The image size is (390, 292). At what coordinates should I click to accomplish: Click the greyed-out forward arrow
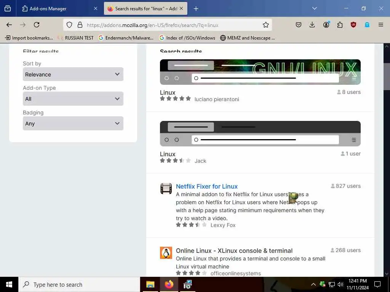23,25
